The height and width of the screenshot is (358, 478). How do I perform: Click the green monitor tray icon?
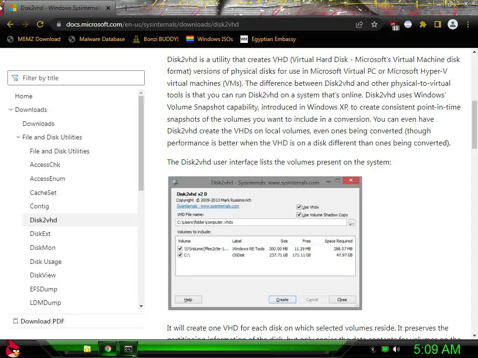(x=385, y=349)
